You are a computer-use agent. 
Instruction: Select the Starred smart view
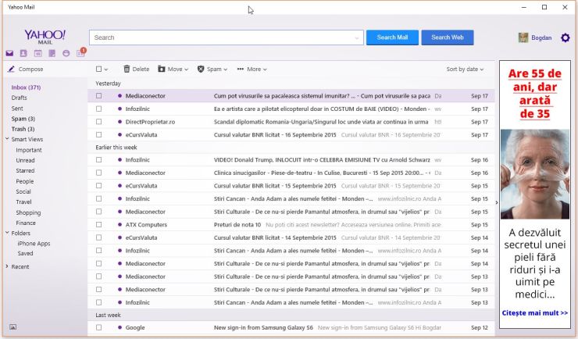[x=25, y=170]
